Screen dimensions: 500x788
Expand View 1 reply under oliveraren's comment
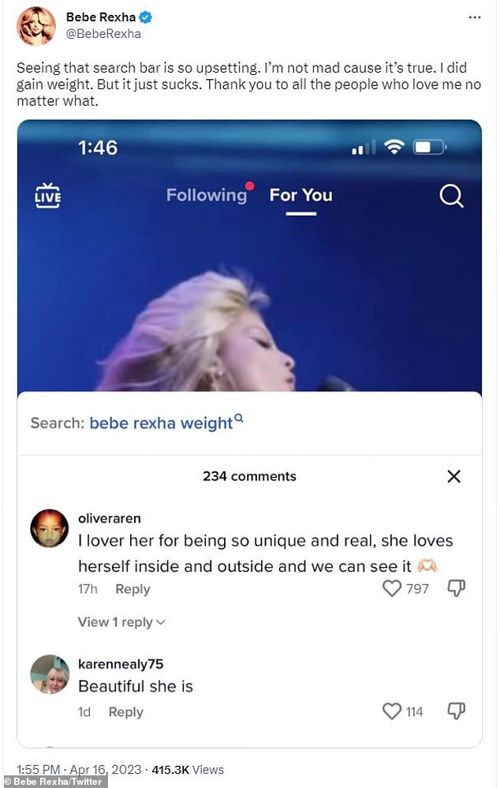tap(121, 622)
